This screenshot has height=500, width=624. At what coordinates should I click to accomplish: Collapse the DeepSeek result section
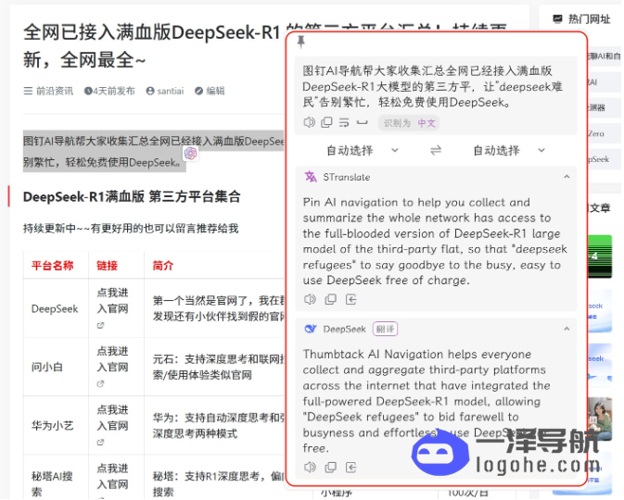(x=566, y=329)
